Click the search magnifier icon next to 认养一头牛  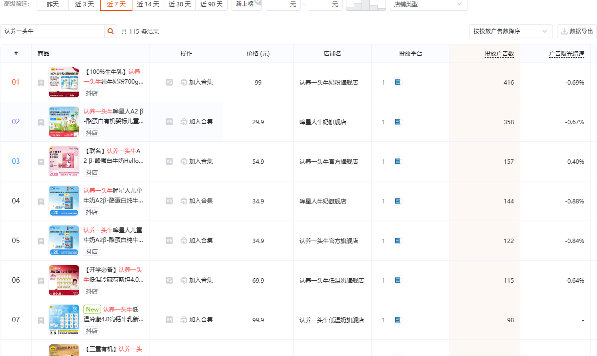tap(111, 31)
